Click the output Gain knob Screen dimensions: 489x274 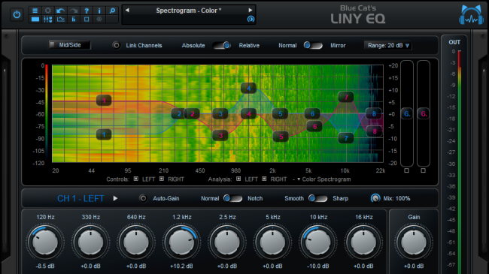(414, 242)
